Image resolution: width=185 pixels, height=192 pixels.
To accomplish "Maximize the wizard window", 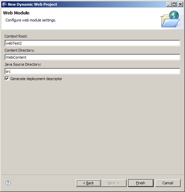I will tap(174, 4).
